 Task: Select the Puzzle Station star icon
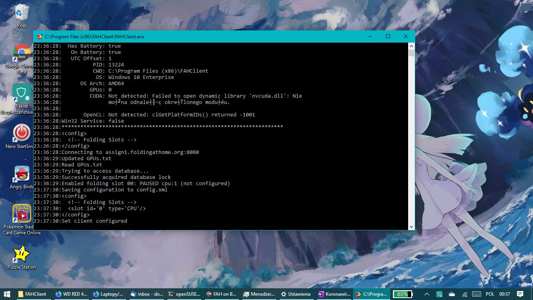coord(22,257)
